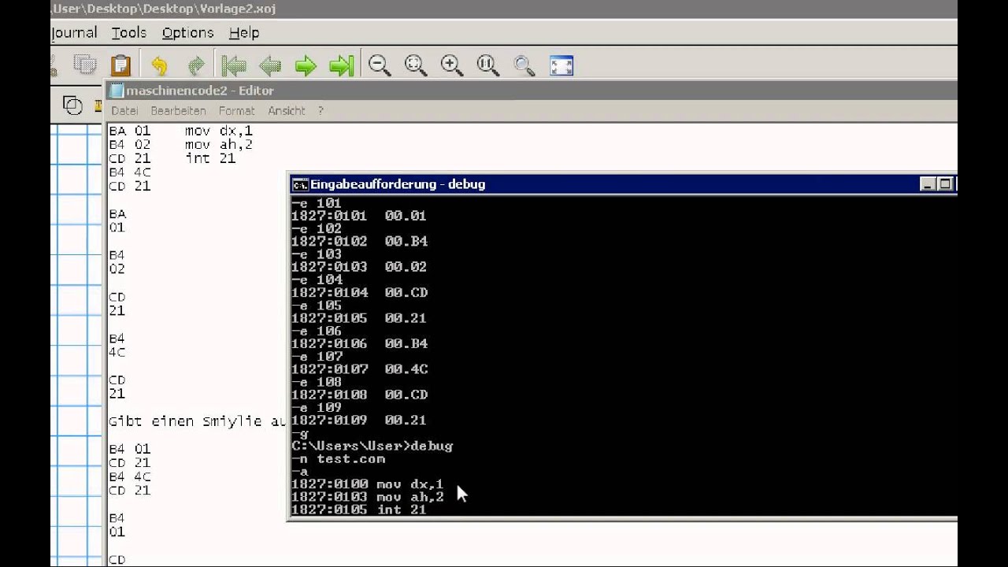Image resolution: width=1008 pixels, height=567 pixels.
Task: Jump to the last page
Action: pos(342,65)
